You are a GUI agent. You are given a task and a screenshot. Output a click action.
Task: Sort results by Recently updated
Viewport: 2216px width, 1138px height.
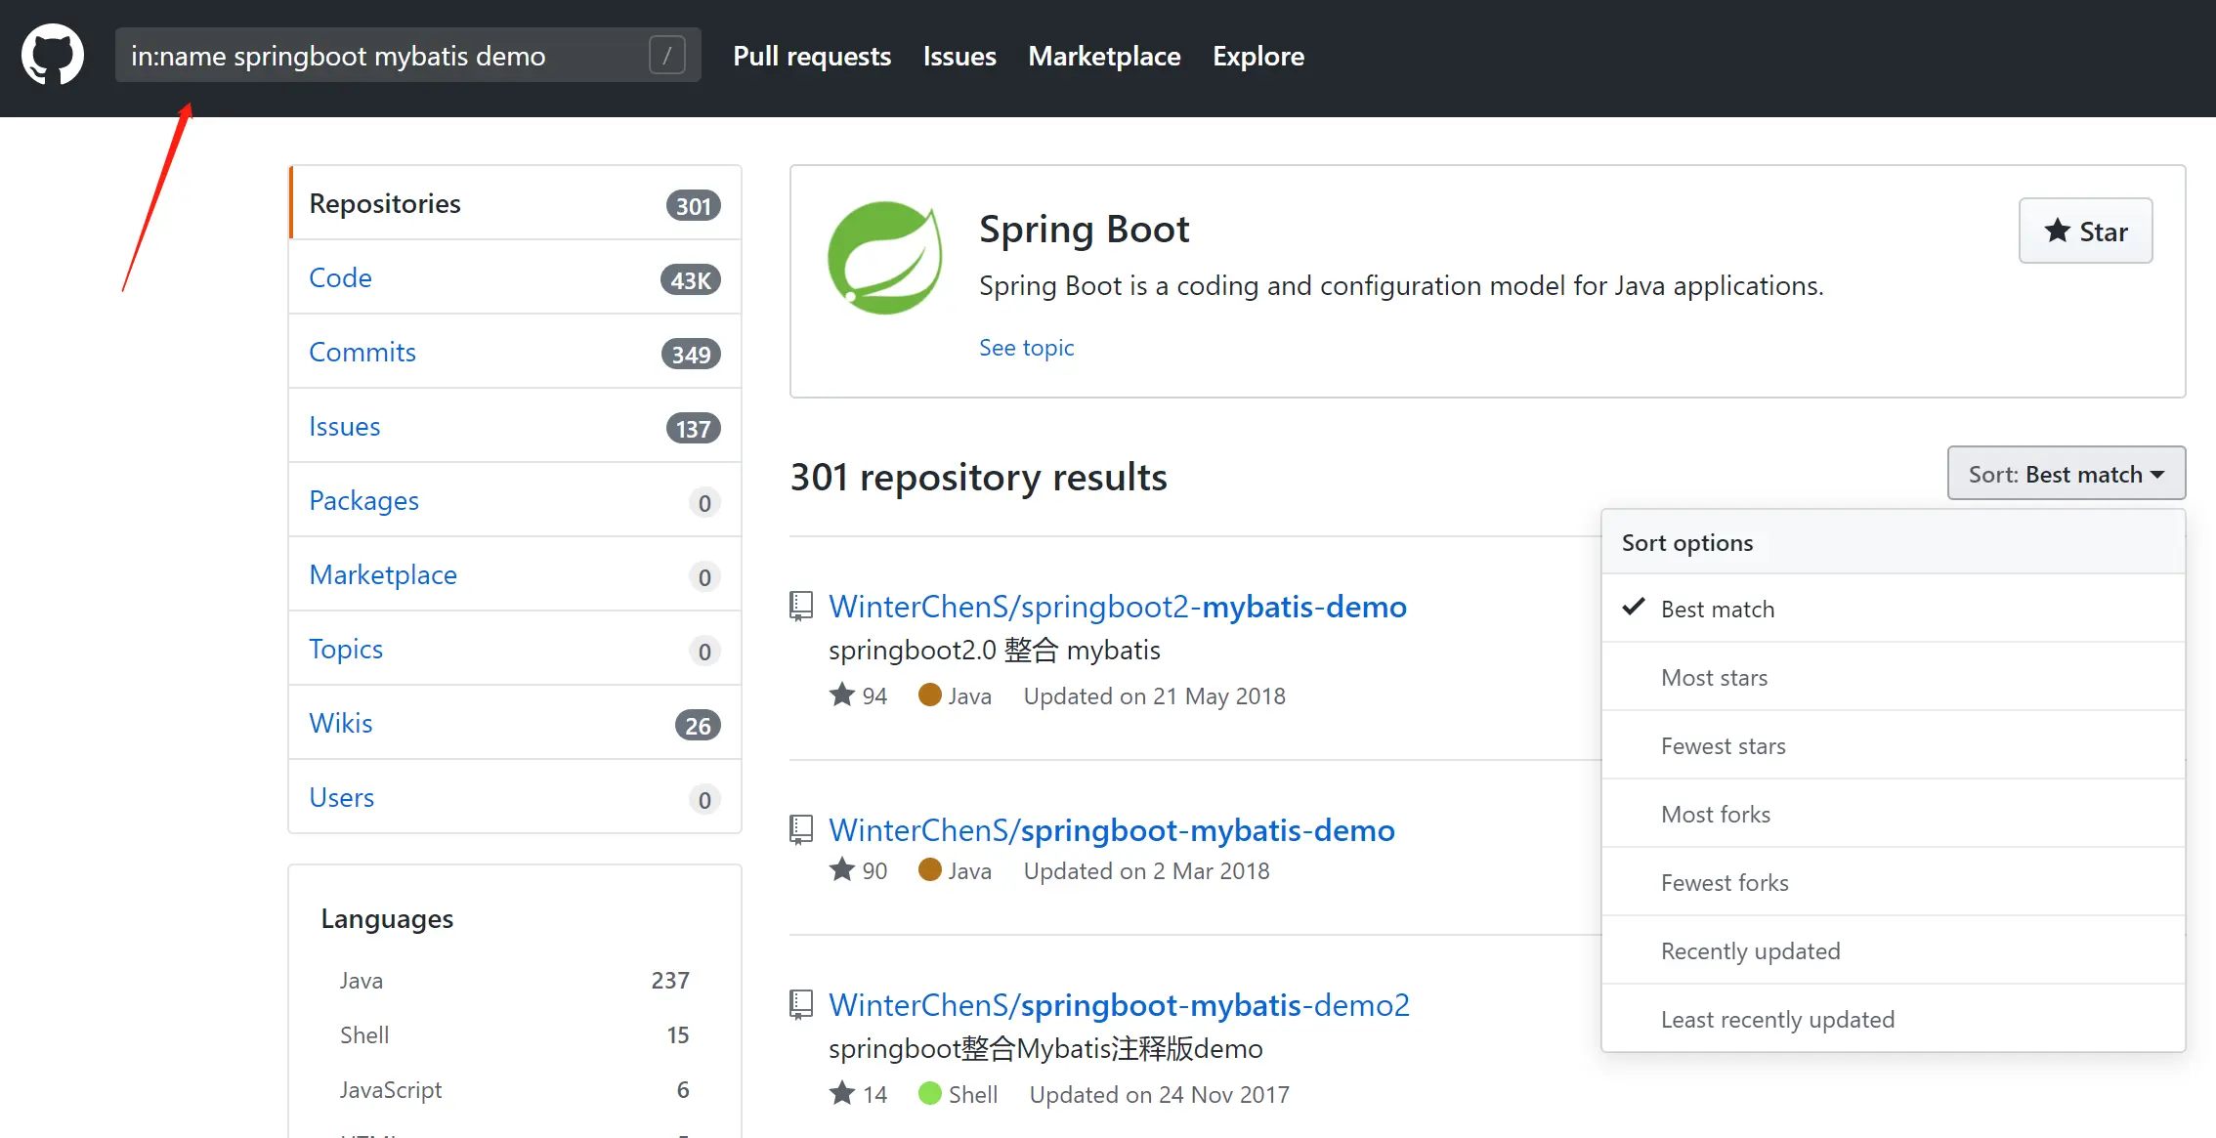(x=1750, y=951)
